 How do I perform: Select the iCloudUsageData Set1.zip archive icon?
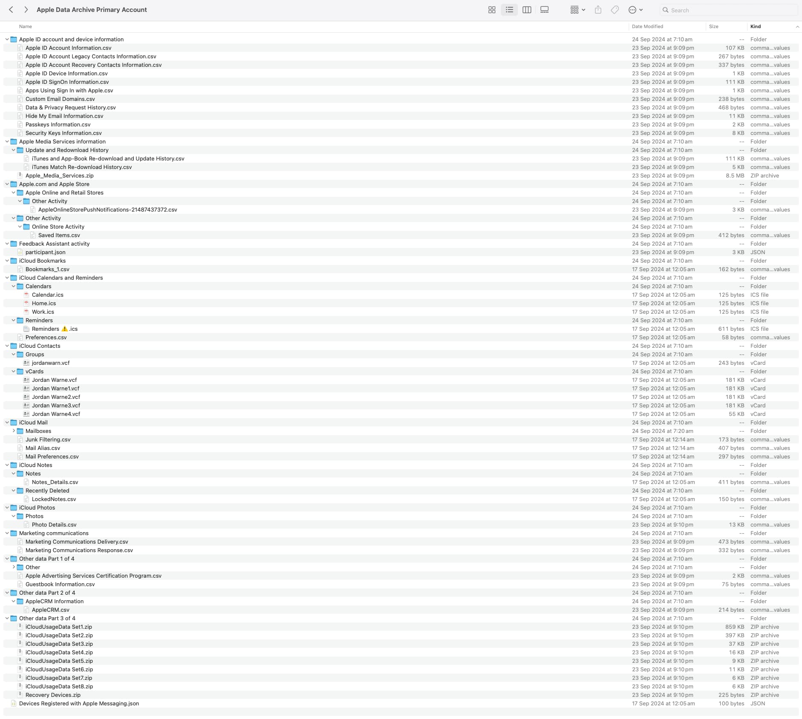(20, 627)
